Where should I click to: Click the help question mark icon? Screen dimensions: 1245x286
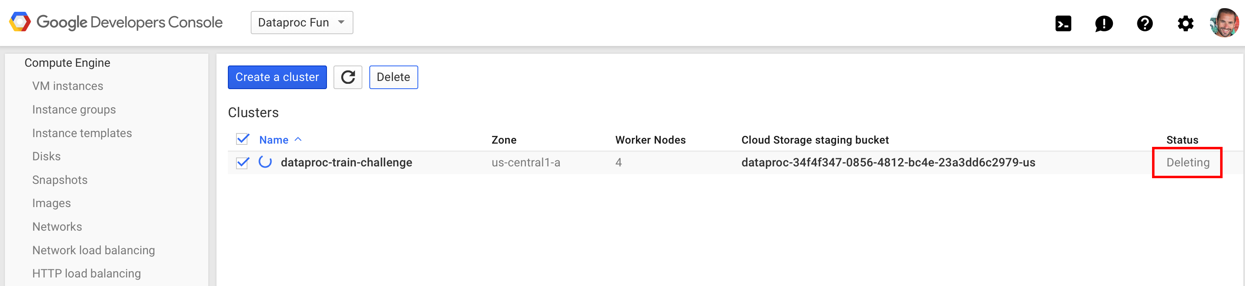tap(1144, 23)
